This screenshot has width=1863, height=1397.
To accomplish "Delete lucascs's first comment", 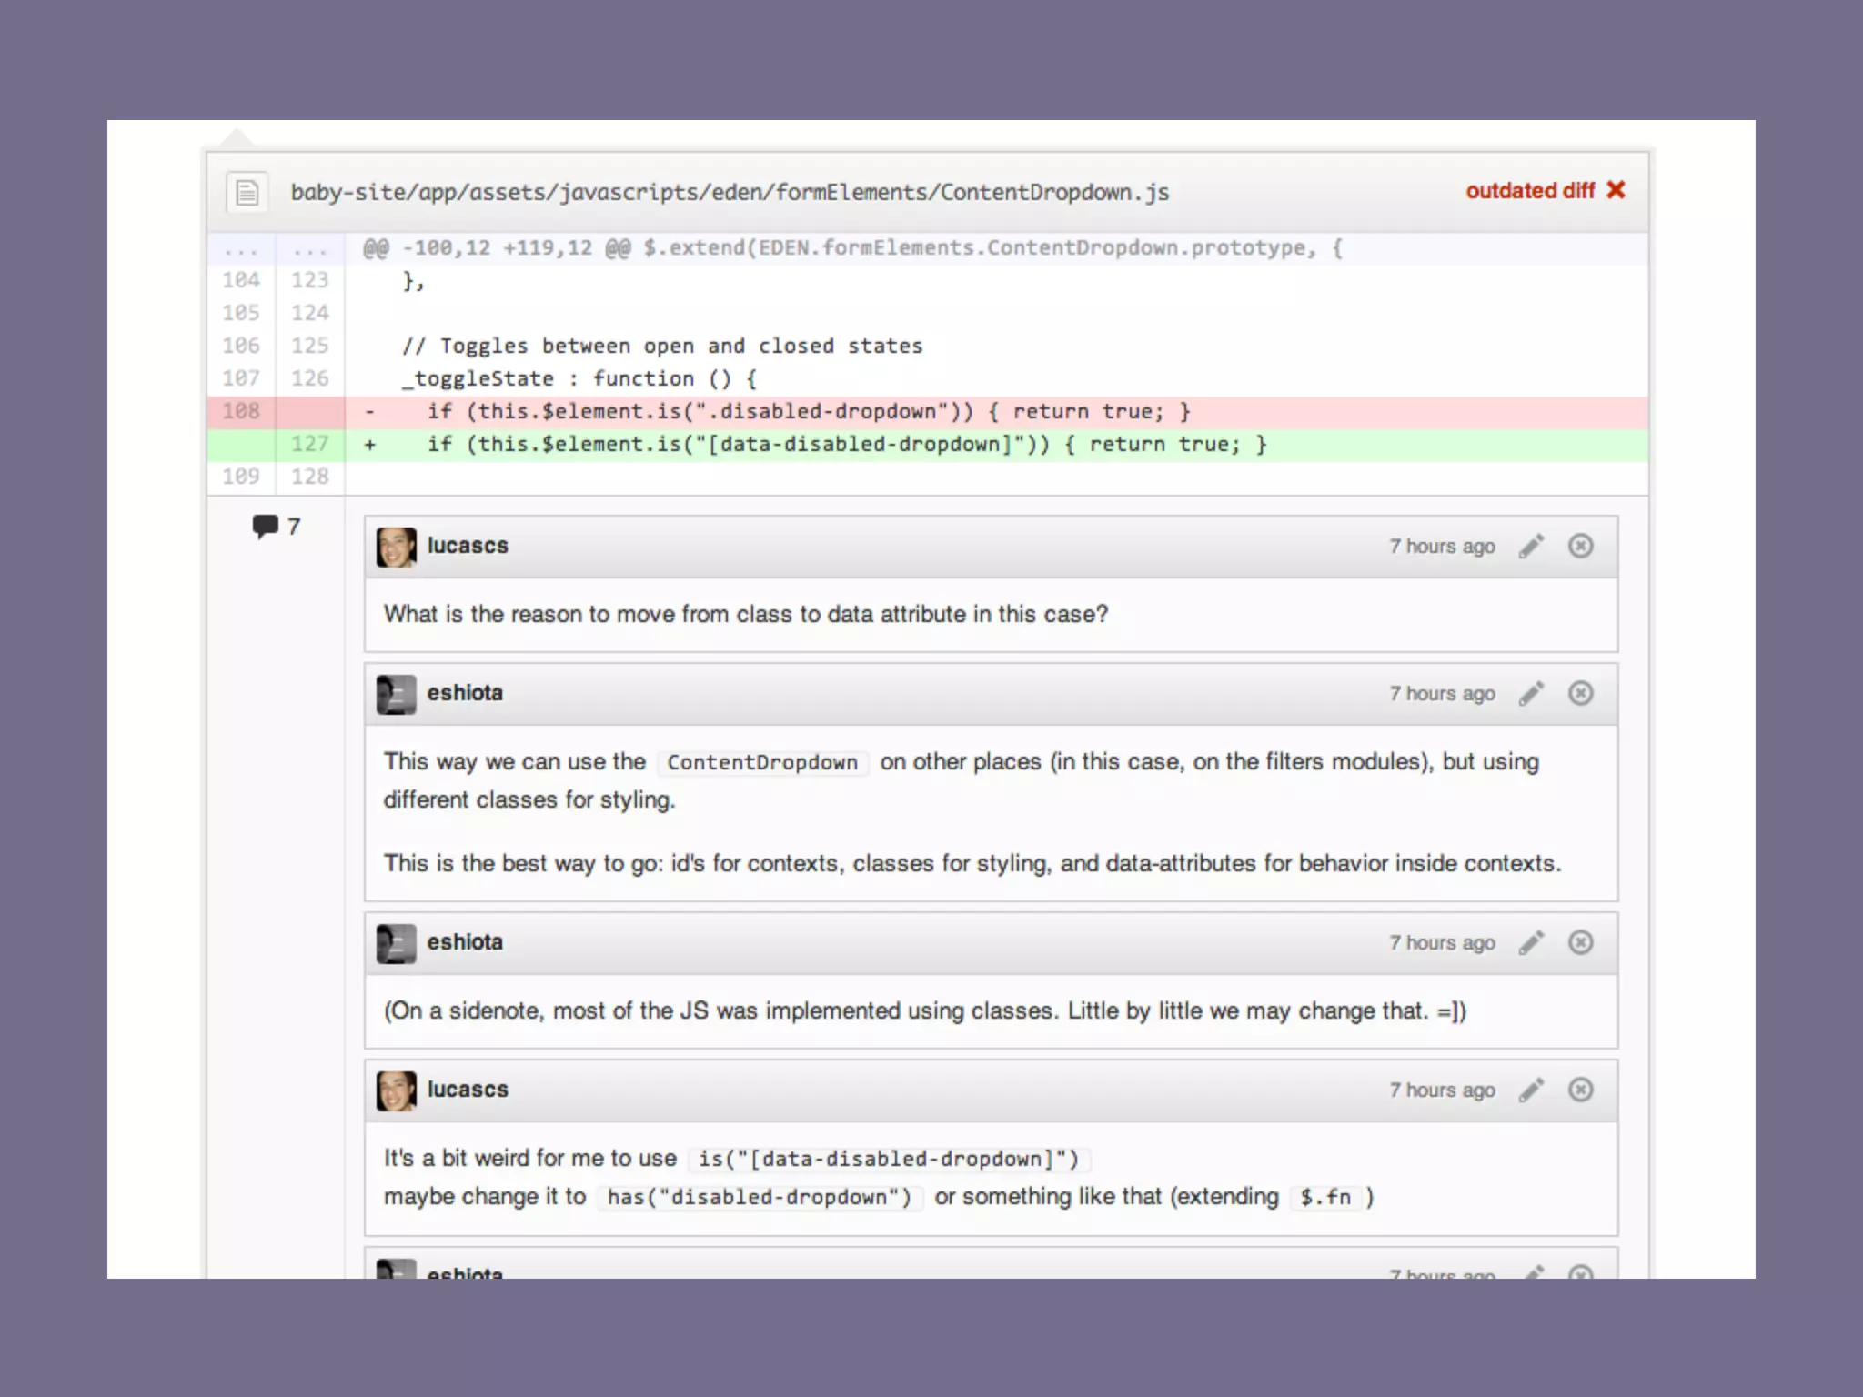I will click(1580, 546).
